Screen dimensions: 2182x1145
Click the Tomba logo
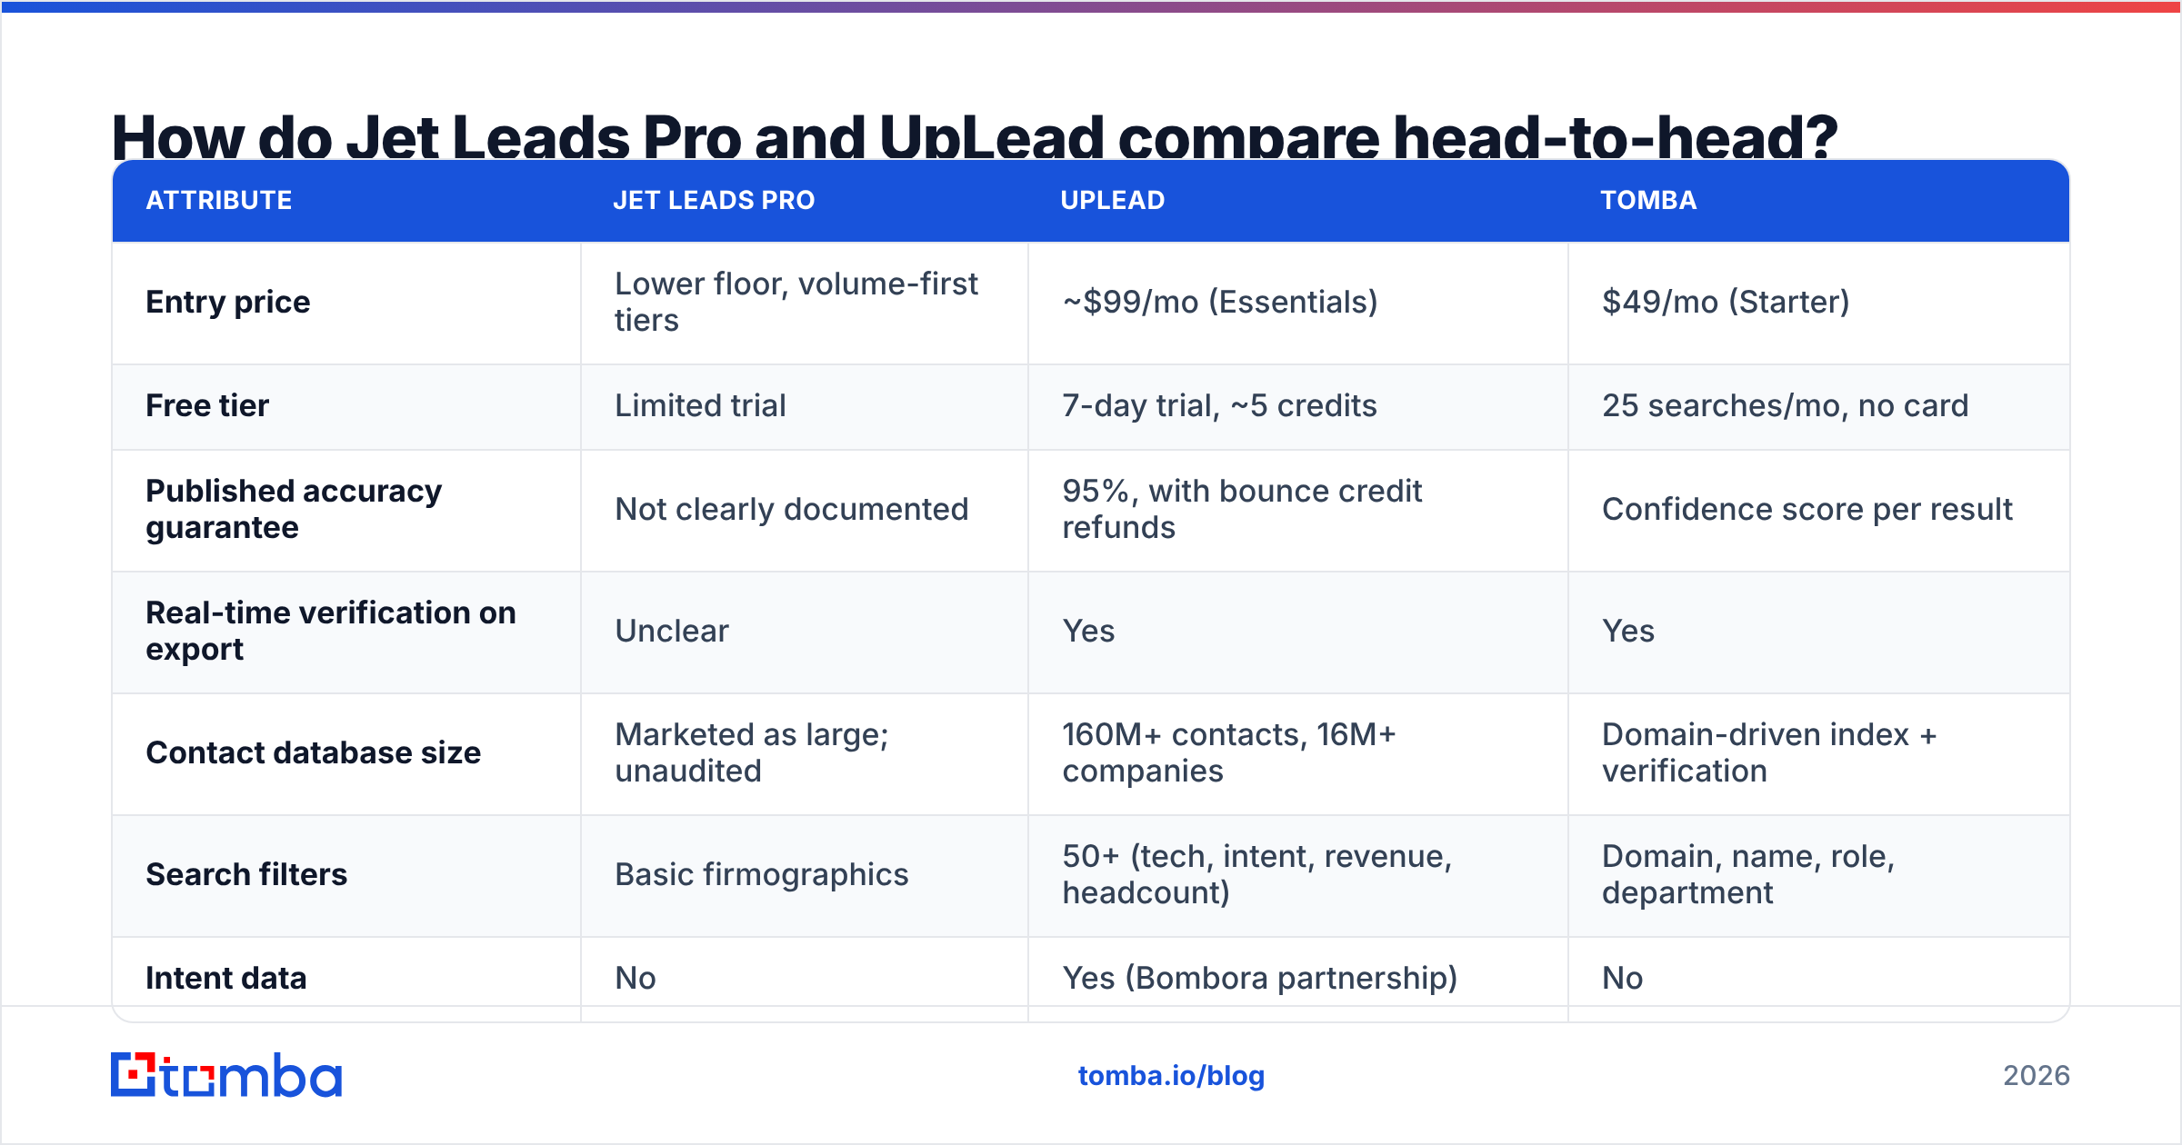pyautogui.click(x=226, y=1075)
